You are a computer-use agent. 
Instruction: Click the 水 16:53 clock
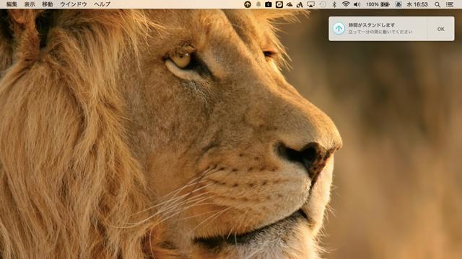[417, 4]
